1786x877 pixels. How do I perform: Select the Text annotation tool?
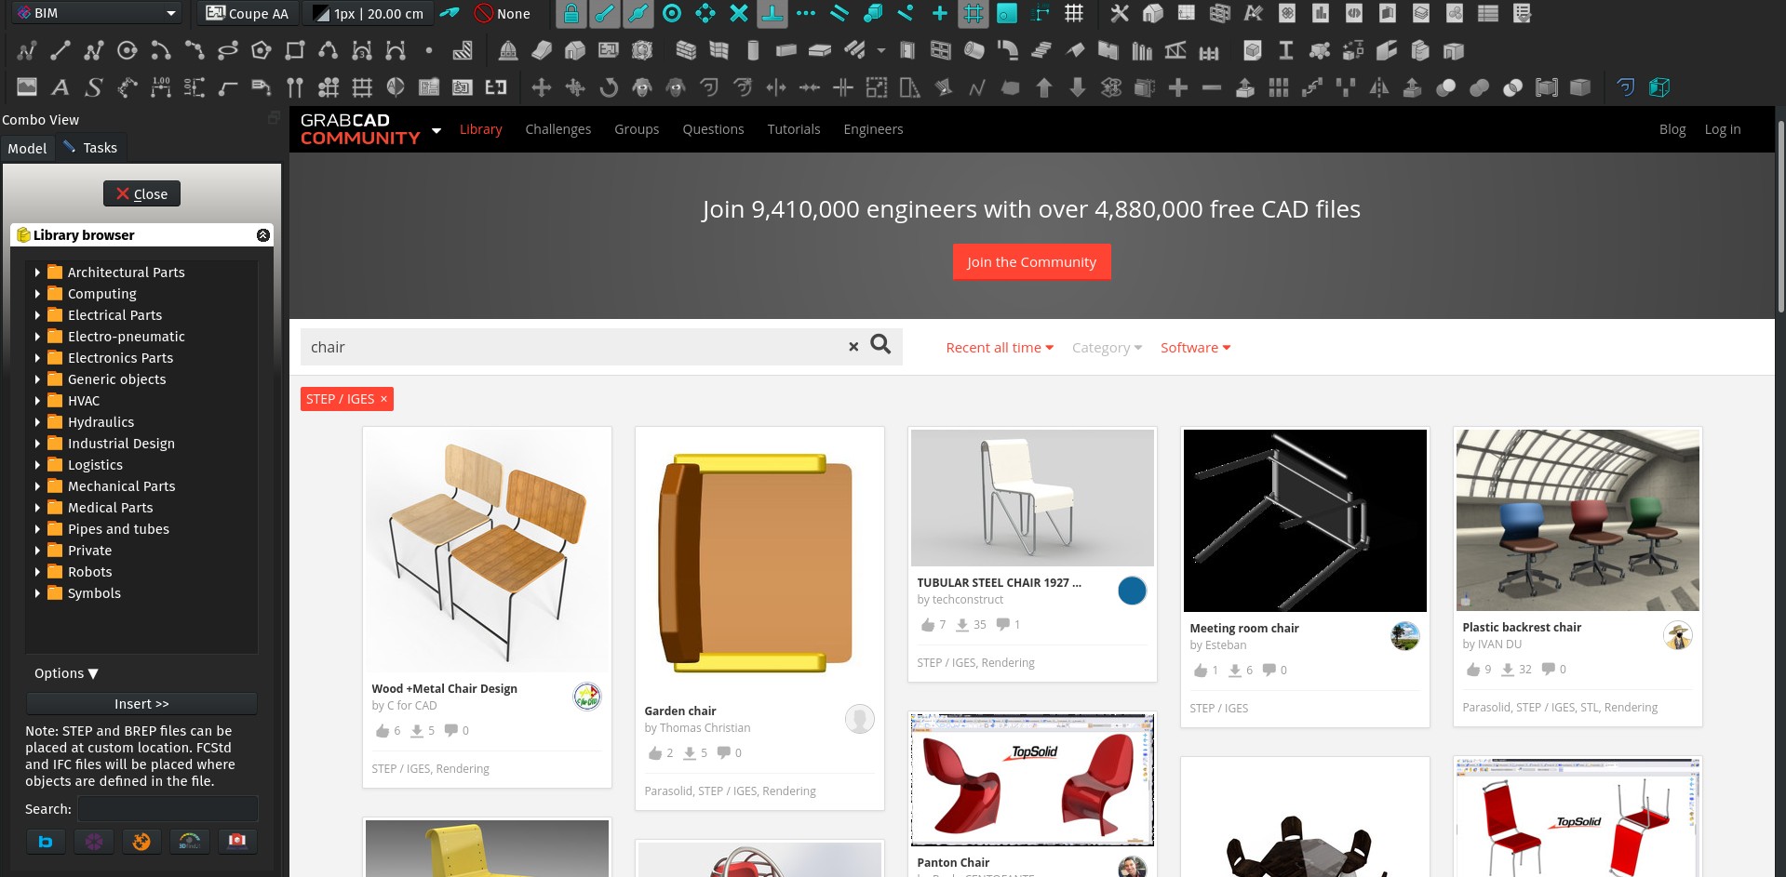coord(60,86)
